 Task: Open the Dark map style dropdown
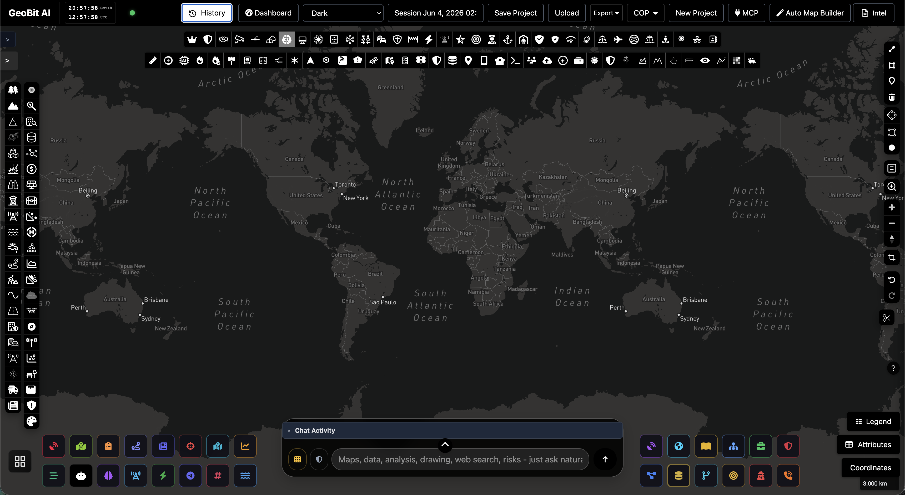[343, 13]
